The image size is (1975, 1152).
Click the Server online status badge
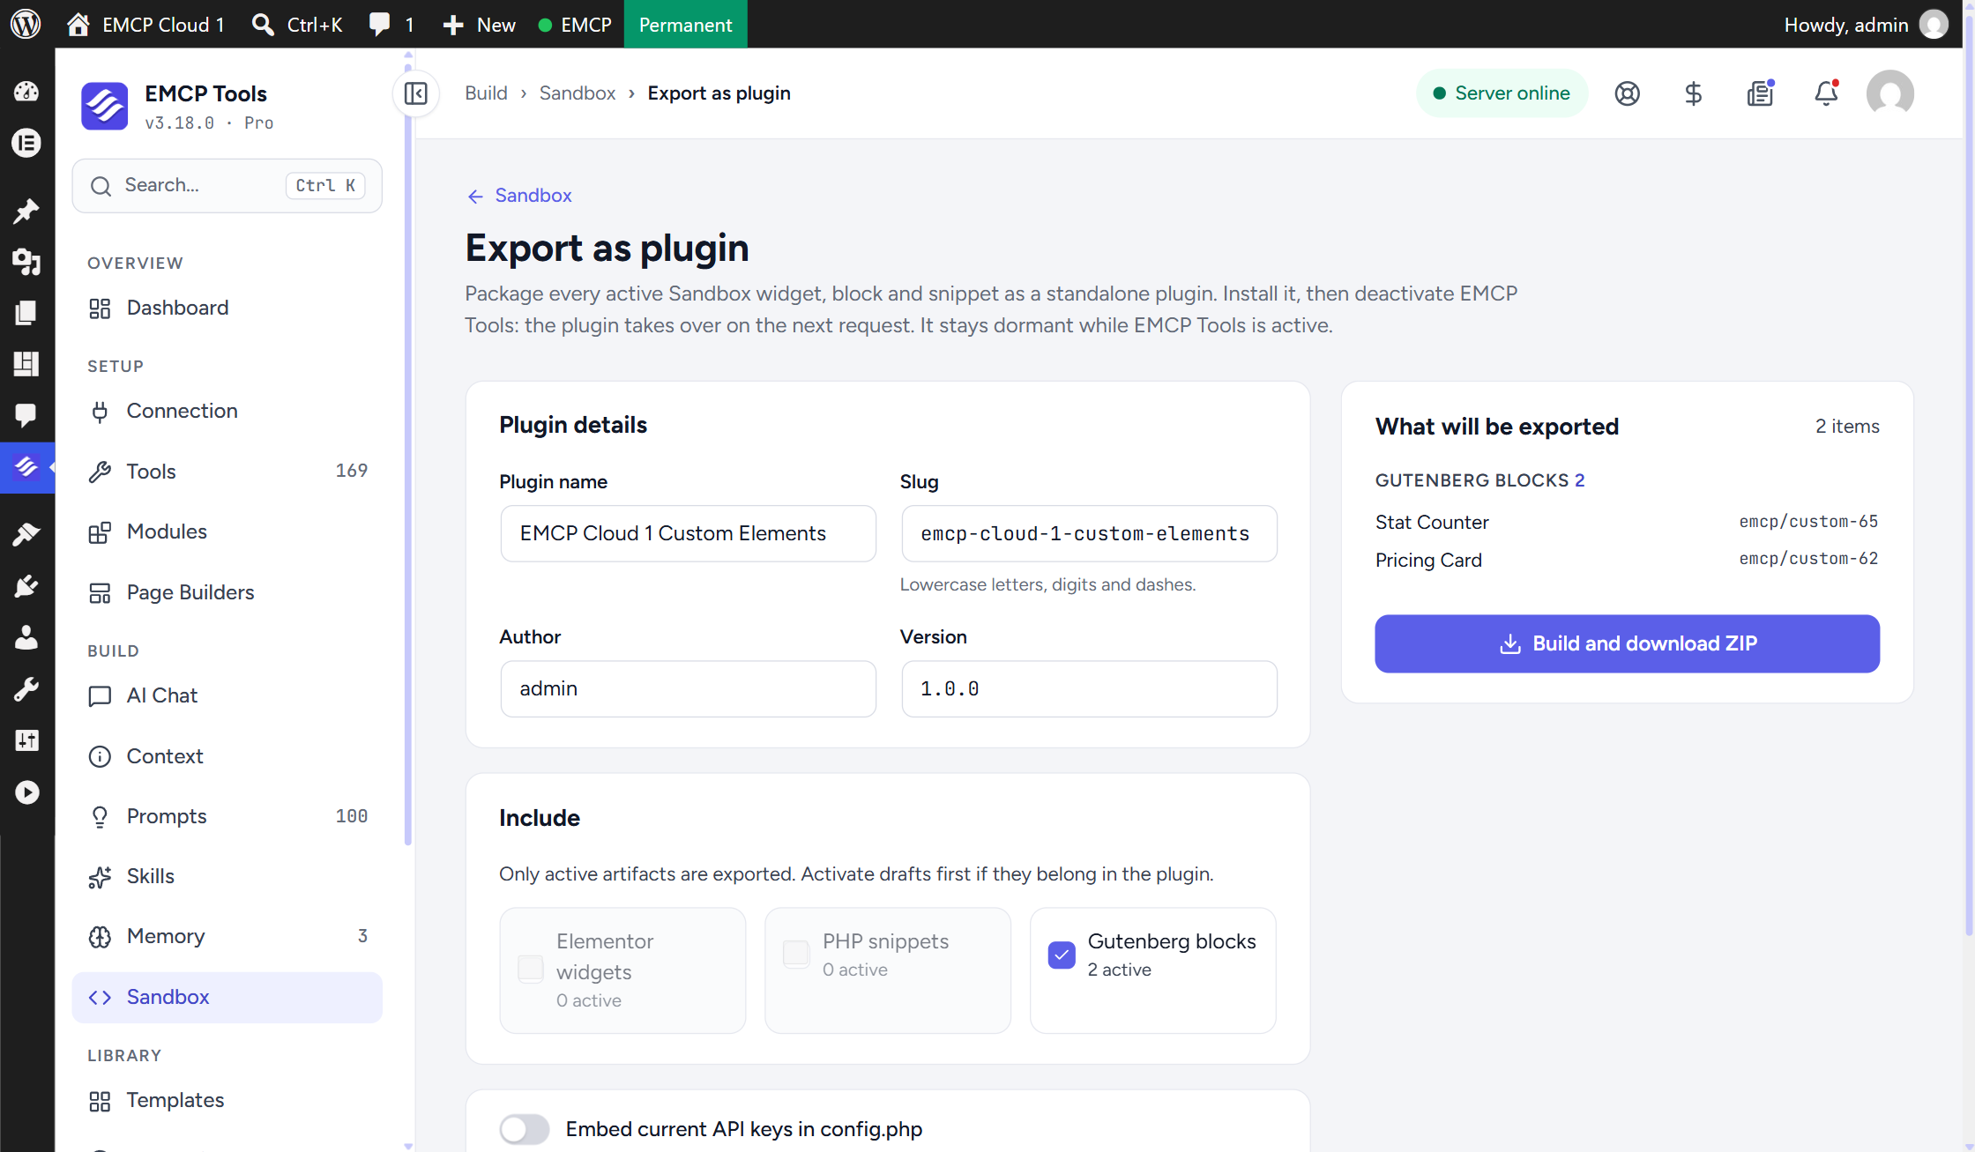click(x=1502, y=93)
